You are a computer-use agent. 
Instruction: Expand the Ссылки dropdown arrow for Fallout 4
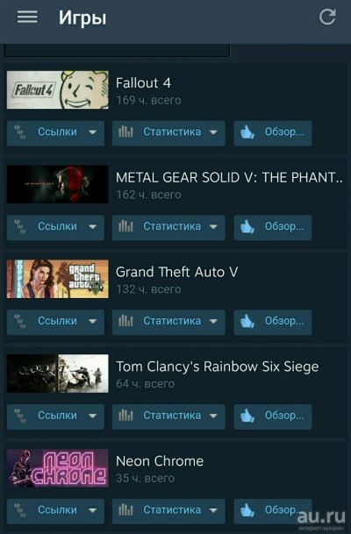coord(92,132)
